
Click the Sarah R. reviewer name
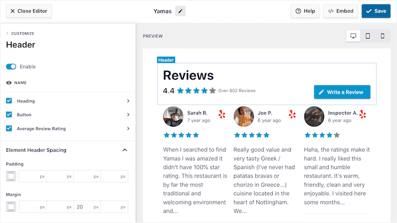click(x=197, y=113)
